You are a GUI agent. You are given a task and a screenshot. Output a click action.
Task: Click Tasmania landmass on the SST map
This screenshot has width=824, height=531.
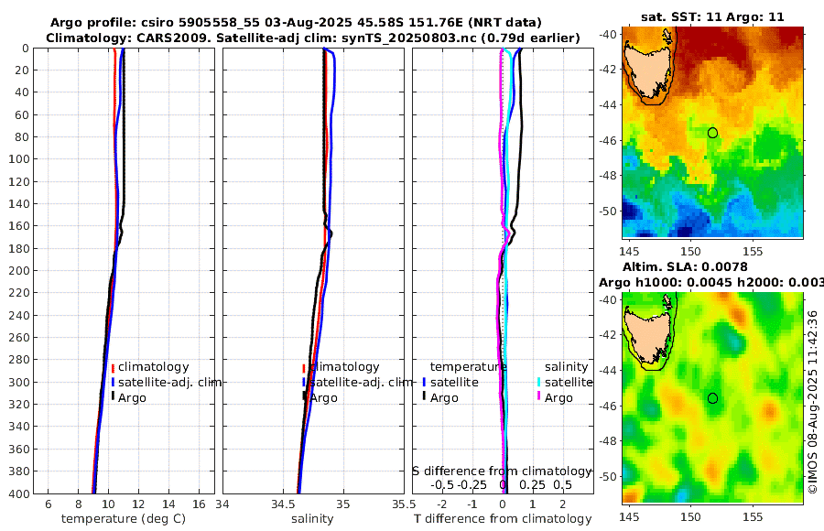[648, 68]
